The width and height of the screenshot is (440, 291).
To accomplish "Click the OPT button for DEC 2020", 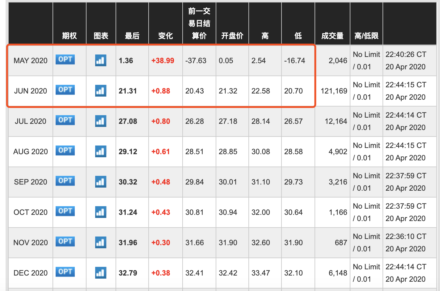I will pos(65,271).
